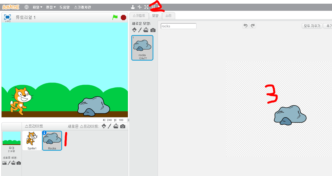This screenshot has width=332, height=176.
Task: Open the 편집 menu
Action: 51,7
